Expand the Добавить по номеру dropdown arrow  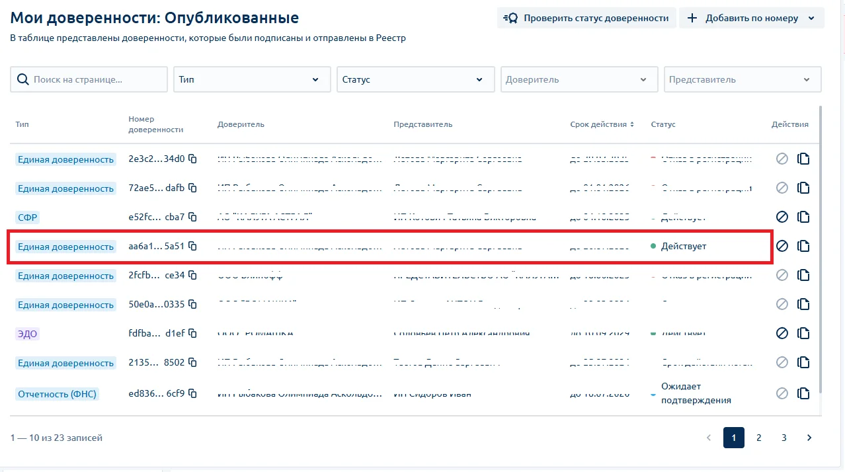coord(812,19)
